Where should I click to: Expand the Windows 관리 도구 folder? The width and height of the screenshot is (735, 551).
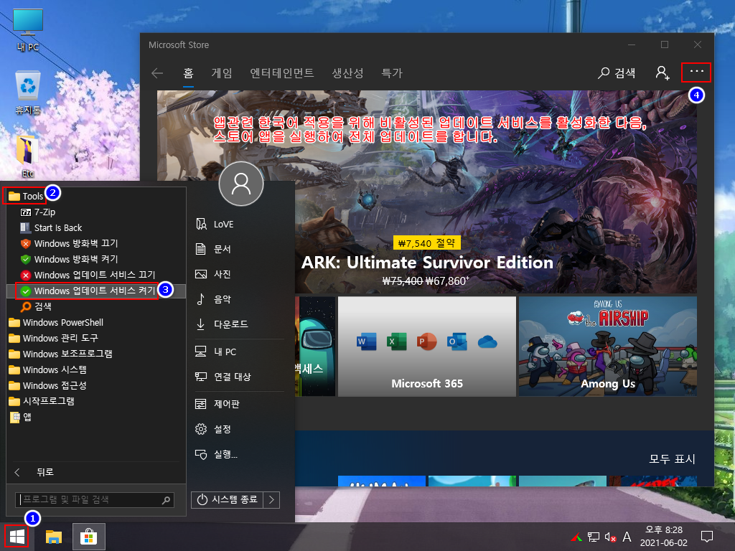[x=53, y=338]
